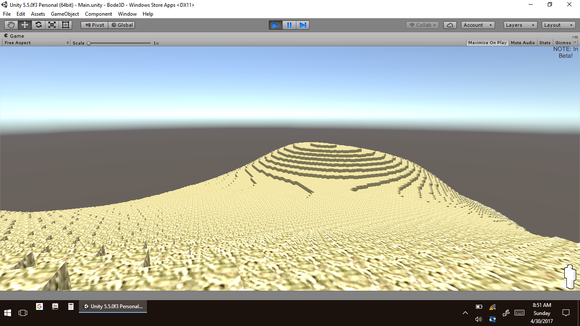Image resolution: width=580 pixels, height=326 pixels.
Task: Select the Move tool
Action: pos(25,25)
